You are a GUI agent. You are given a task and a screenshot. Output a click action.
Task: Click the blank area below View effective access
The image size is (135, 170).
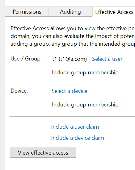coord(70,164)
